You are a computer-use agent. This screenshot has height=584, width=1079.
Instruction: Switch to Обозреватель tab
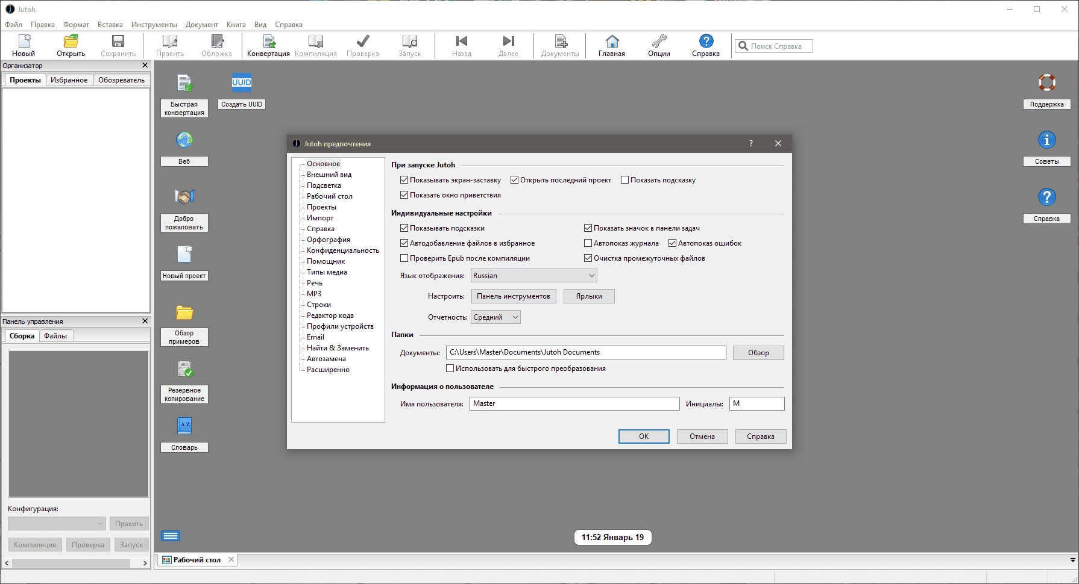click(122, 80)
